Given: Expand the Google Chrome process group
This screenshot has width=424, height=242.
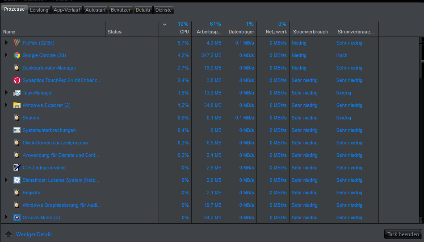Looking at the screenshot, I should coord(6,55).
